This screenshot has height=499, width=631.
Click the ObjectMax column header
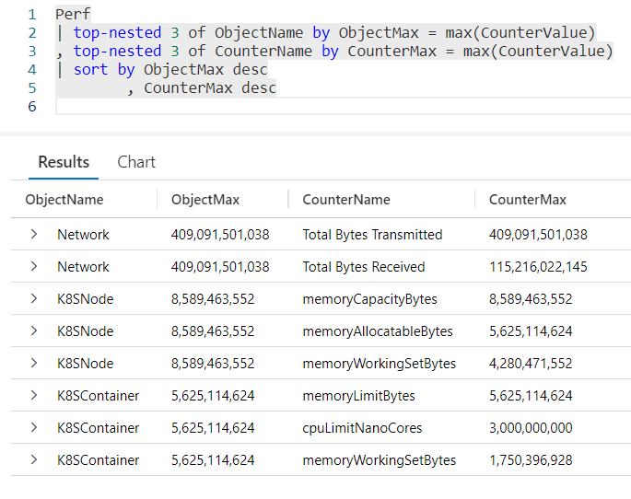(204, 200)
